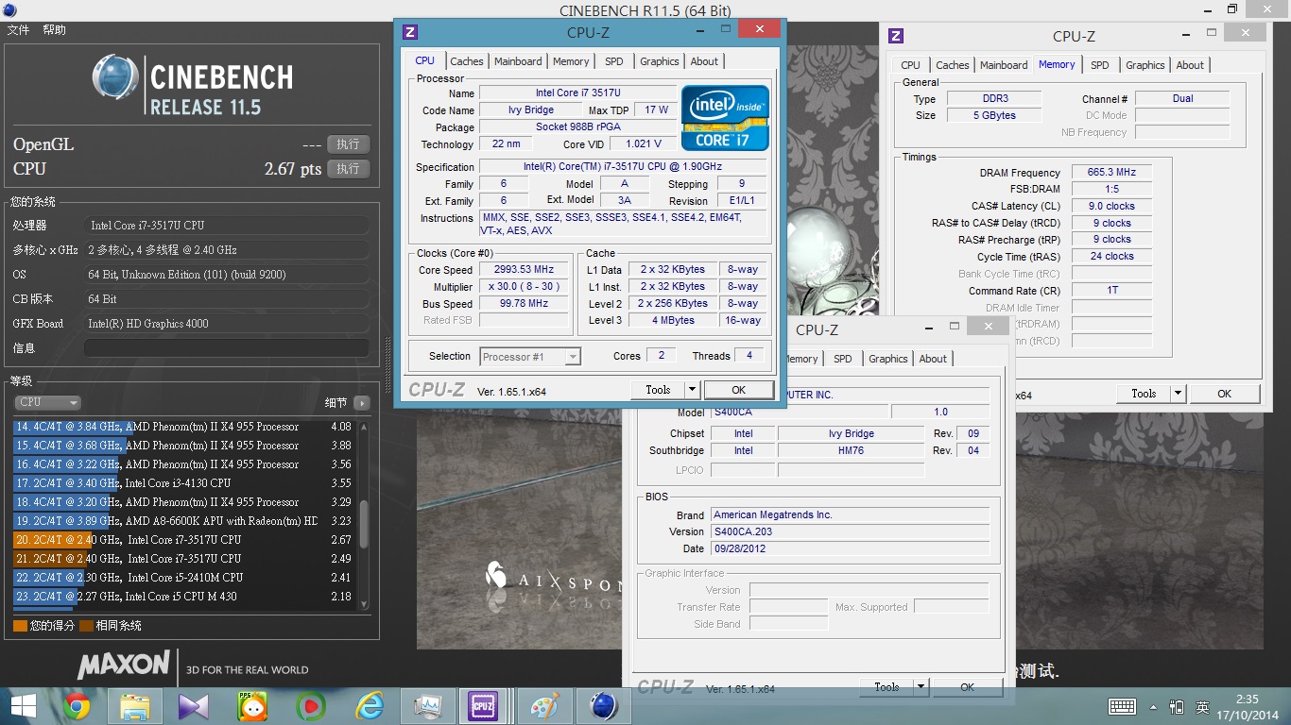Click Tools button in CPU-Z Memory window

[x=1144, y=394]
